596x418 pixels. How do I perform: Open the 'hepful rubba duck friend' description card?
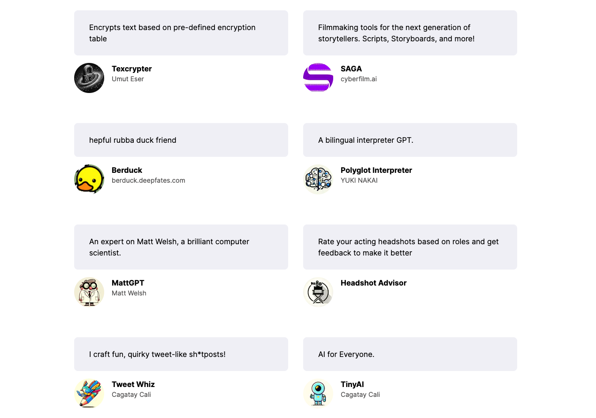pos(181,140)
